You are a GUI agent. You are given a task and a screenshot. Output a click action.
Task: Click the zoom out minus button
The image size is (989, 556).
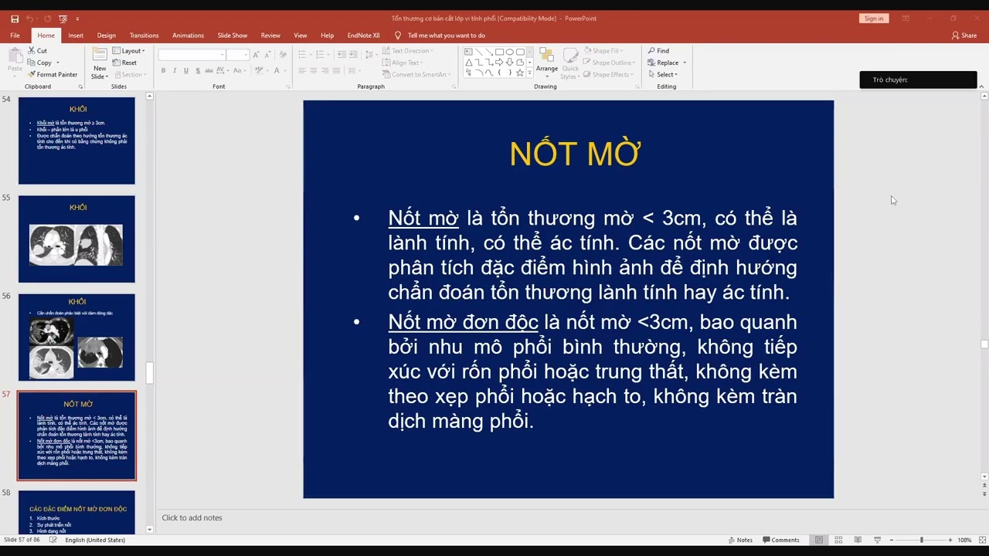892,540
